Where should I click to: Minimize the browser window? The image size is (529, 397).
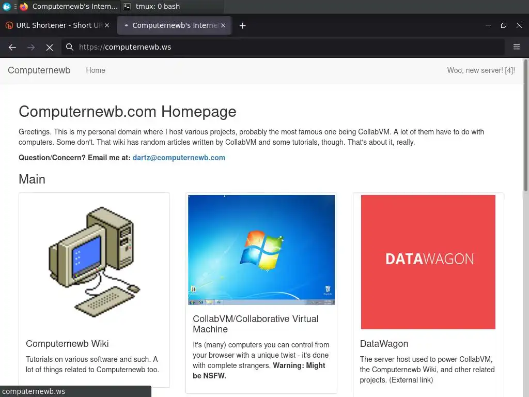(x=488, y=25)
